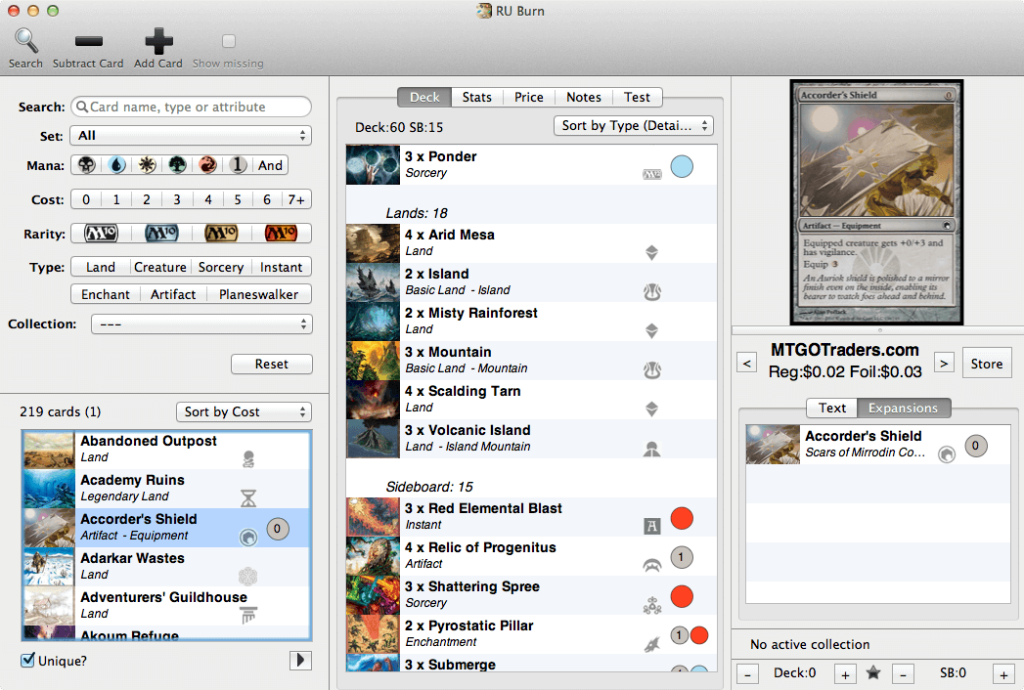The image size is (1024, 690).
Task: Open the Sort by Cost dropdown
Action: [x=244, y=411]
